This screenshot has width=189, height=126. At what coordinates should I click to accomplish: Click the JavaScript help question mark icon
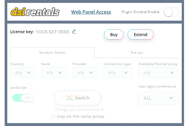pos(31,86)
